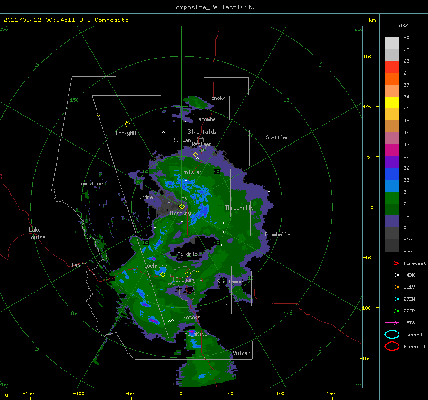Click the Okotoks label
The image size is (428, 400).
tap(190, 317)
